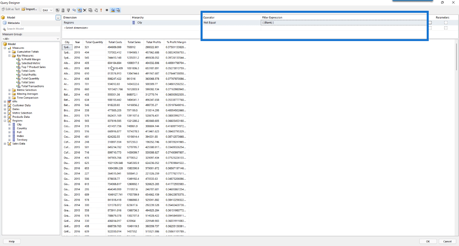Expand the Sales Data tree node
Image resolution: width=459 pixels, height=246 pixels.
(5, 144)
